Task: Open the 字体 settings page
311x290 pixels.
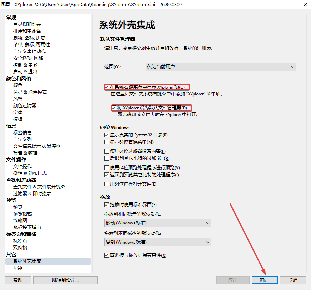Action: (18, 112)
